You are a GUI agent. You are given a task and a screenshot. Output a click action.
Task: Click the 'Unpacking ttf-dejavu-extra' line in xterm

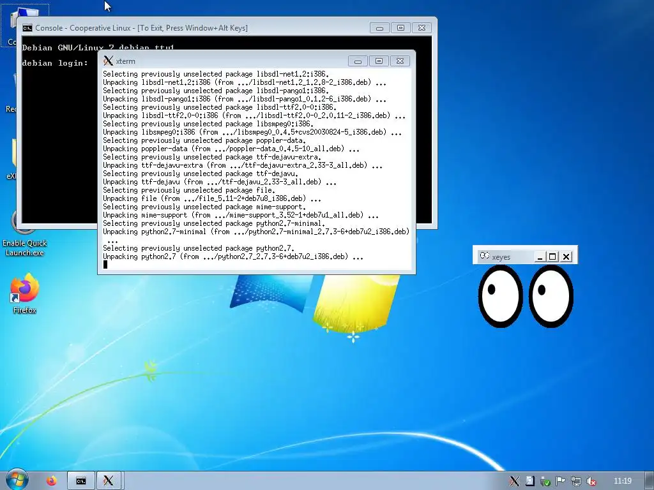pyautogui.click(x=243, y=165)
